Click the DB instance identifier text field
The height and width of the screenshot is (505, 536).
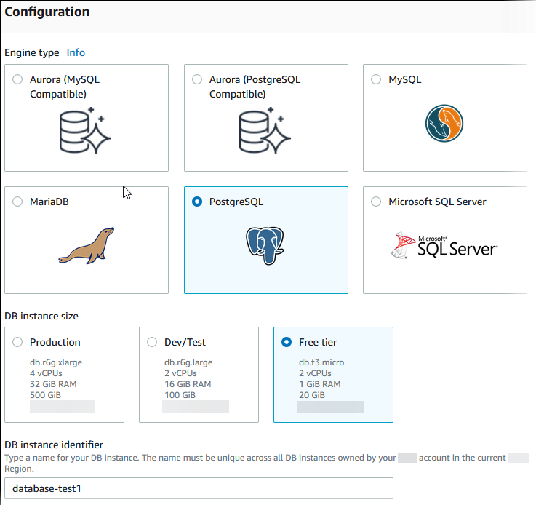coord(199,488)
